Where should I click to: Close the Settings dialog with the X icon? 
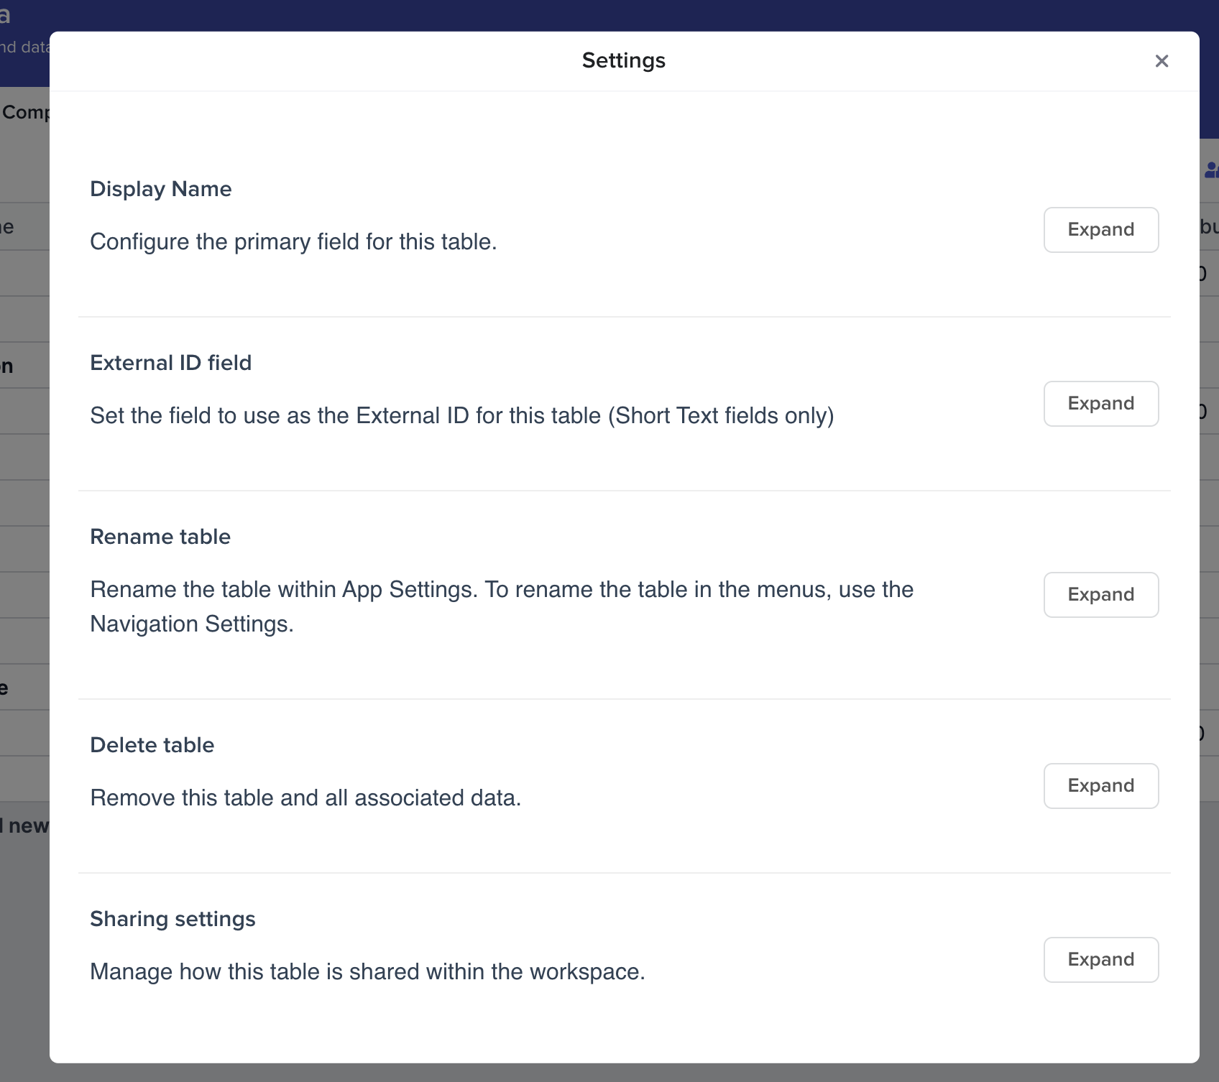(x=1161, y=61)
